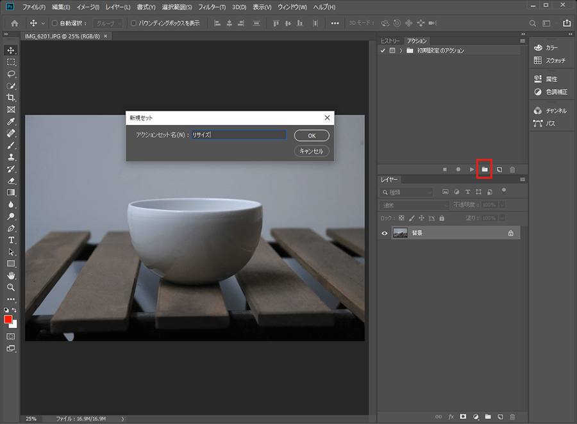
Task: Toggle バウンディングボックスを表示 checkbox
Action: point(133,23)
